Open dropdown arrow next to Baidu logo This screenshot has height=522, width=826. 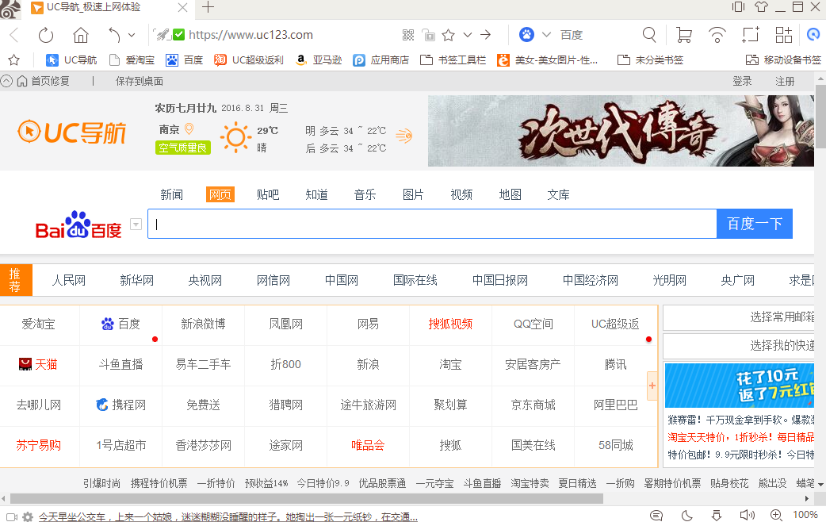[x=136, y=225]
